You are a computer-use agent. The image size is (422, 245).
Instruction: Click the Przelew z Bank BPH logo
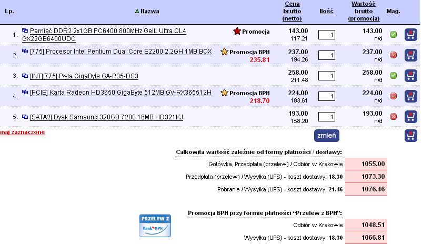(x=155, y=226)
